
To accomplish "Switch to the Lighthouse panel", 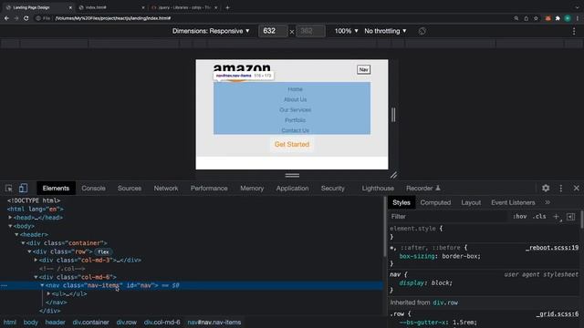I will click(378, 189).
